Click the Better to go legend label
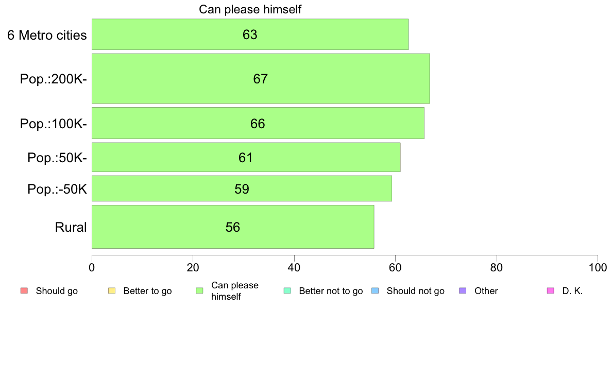This screenshot has width=612, height=379. pos(147,291)
